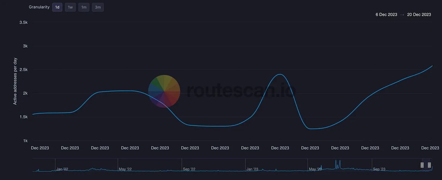Click Sep '23 label in the navigator
Viewport: 442px width, 180px height.
(379, 169)
